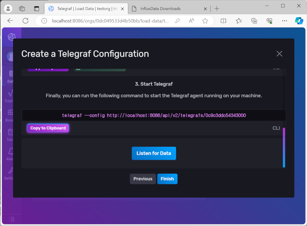Close the Create a Telegraf Configuration dialog
The height and width of the screenshot is (226, 307).
tap(279, 54)
